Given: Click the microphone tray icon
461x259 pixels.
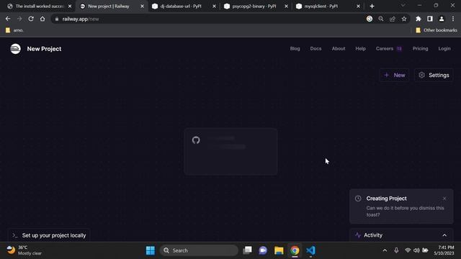Looking at the screenshot, I should (396, 250).
